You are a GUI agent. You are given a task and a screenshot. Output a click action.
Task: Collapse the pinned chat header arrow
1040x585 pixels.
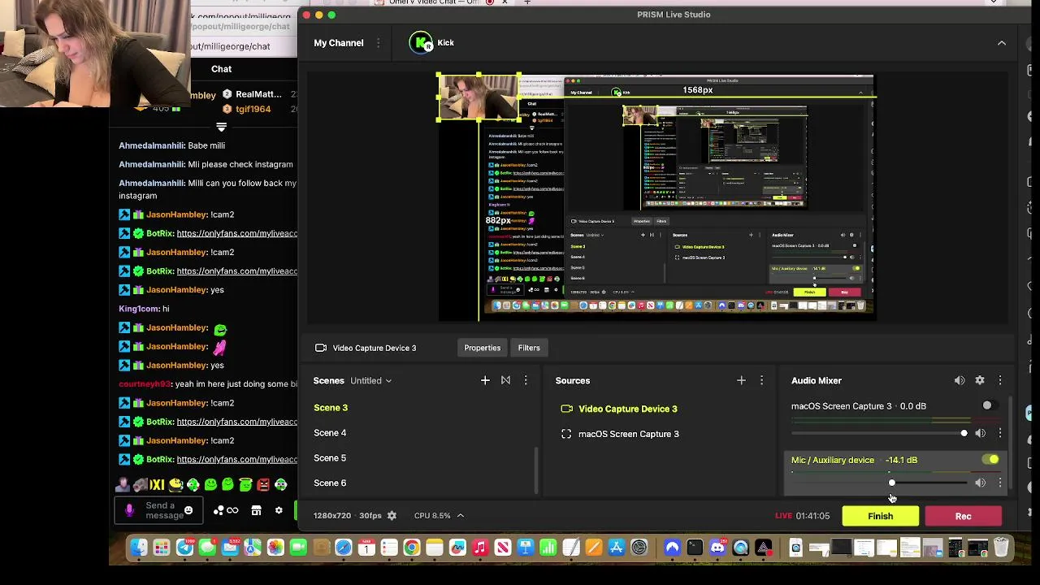point(221,127)
